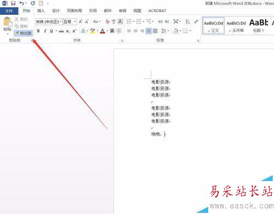Open paragraph dialog launcher
Screen dimensions: 274x214
tap(198, 41)
